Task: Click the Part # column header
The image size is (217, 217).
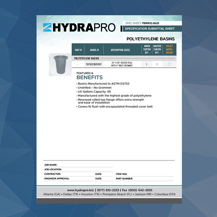Action: coord(78,50)
